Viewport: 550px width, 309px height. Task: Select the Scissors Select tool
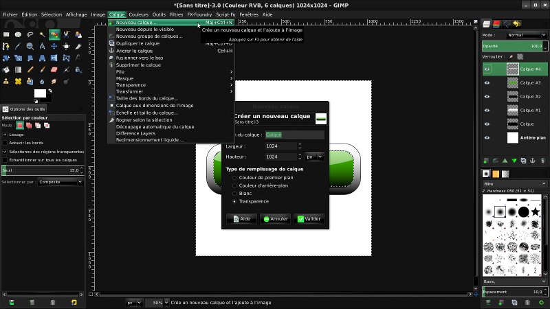pos(66,34)
